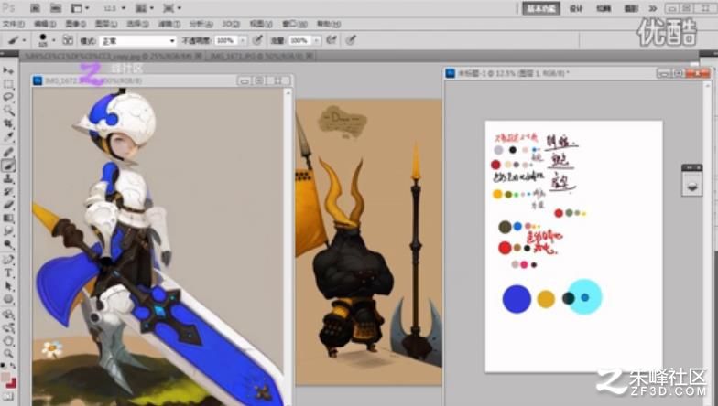Switch to the 设计 workspace

click(575, 8)
